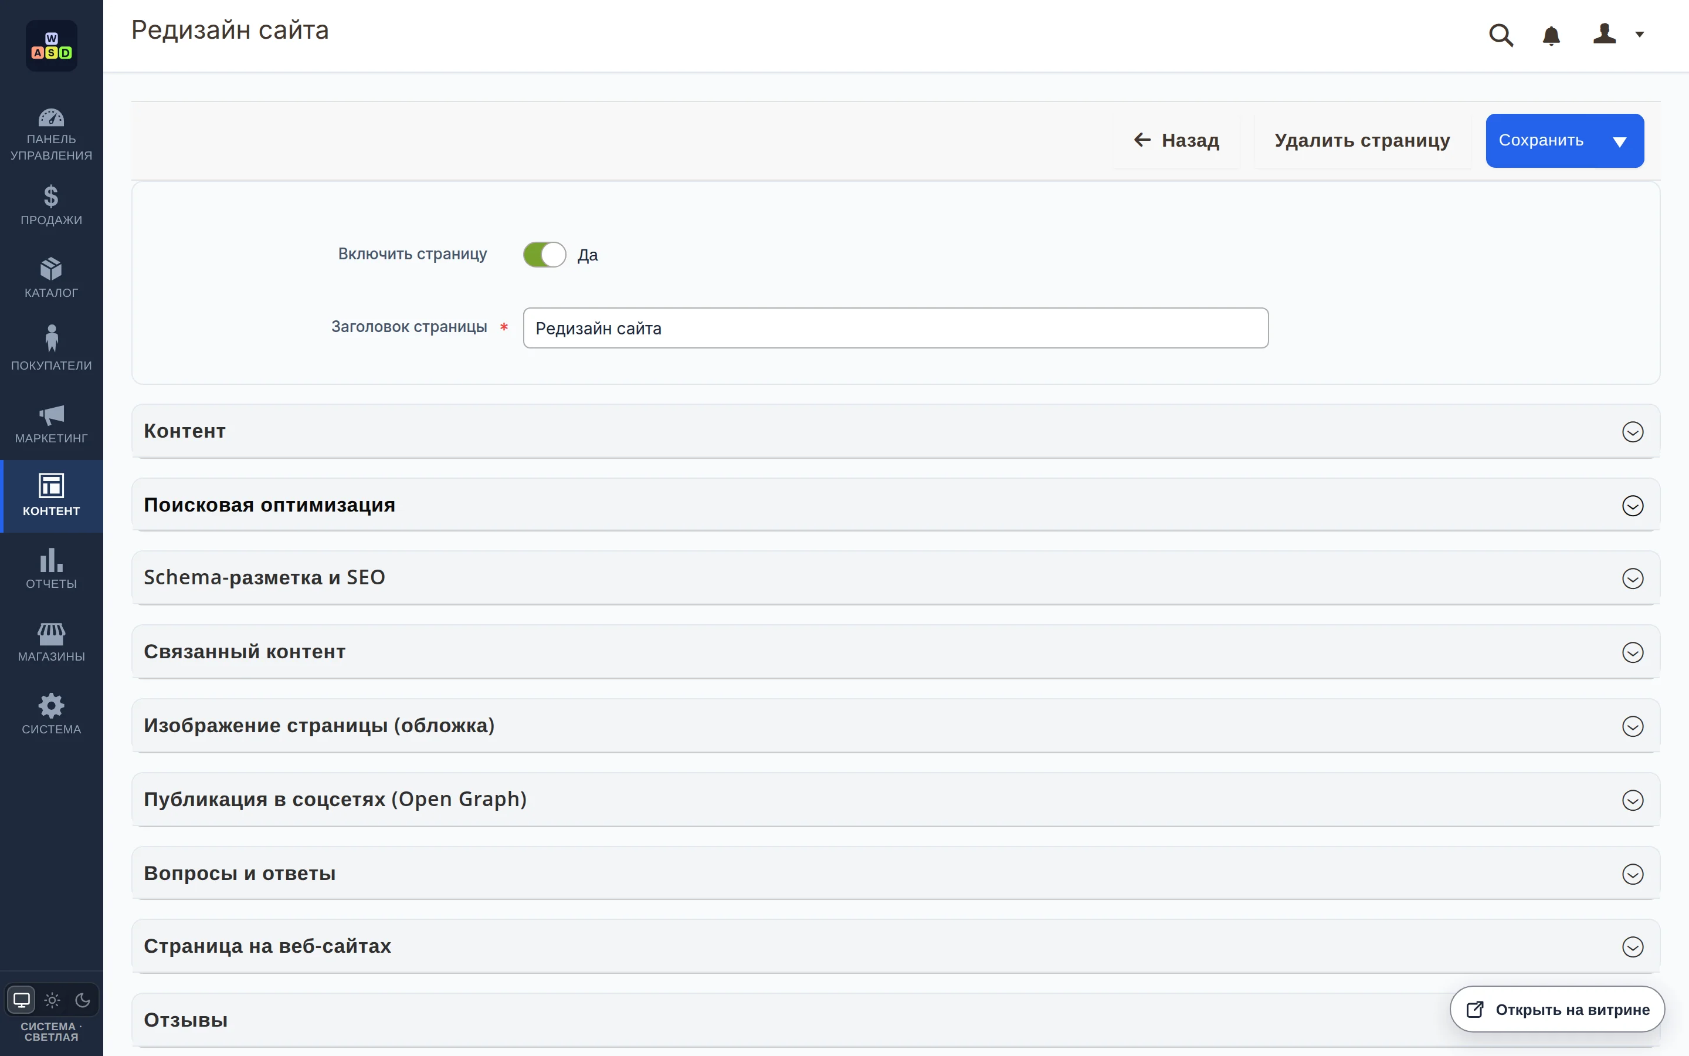1689x1056 pixels.
Task: Click the search magnifier icon
Action: click(1501, 35)
